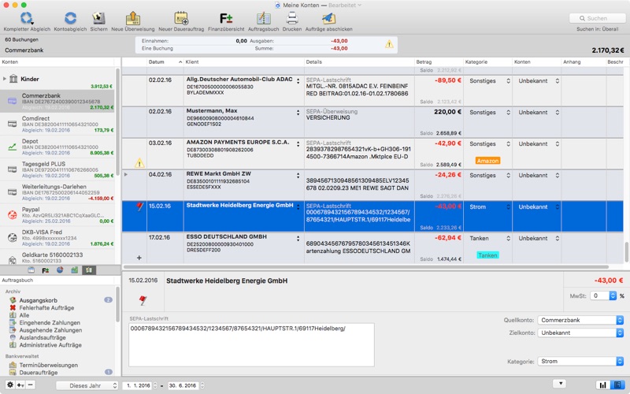
Task: Open the Quellkonto Commerzbank dropdown
Action: (x=580, y=320)
